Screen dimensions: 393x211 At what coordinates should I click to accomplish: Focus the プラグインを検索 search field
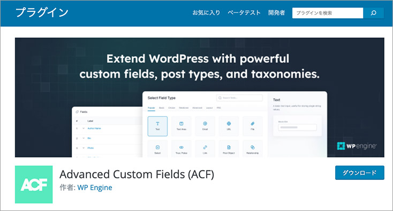click(x=328, y=13)
